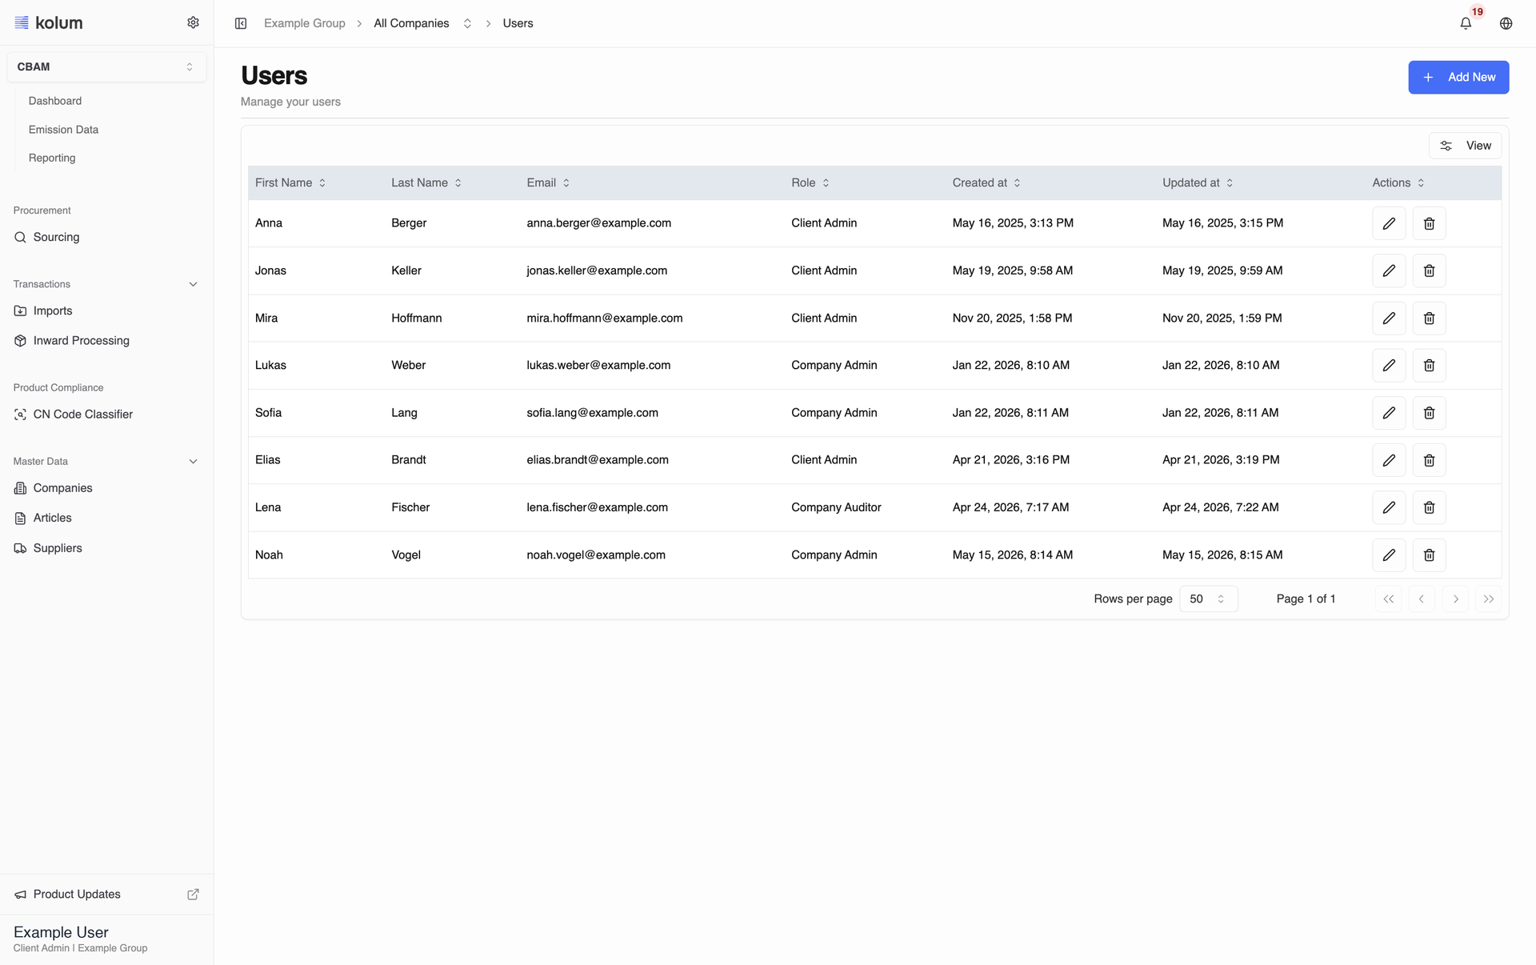Screen dimensions: 1536x965
Task: Sort table by Role
Action: (x=810, y=182)
